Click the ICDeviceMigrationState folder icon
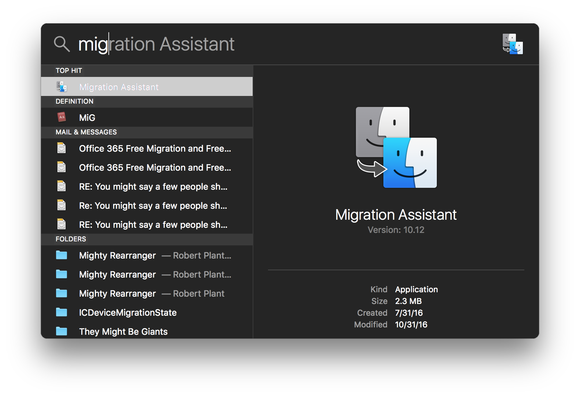The width and height of the screenshot is (580, 397). click(x=62, y=312)
